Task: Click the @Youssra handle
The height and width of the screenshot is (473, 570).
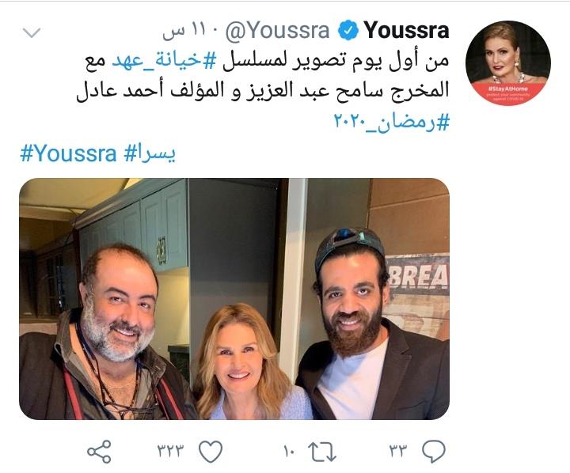Action: click(277, 31)
